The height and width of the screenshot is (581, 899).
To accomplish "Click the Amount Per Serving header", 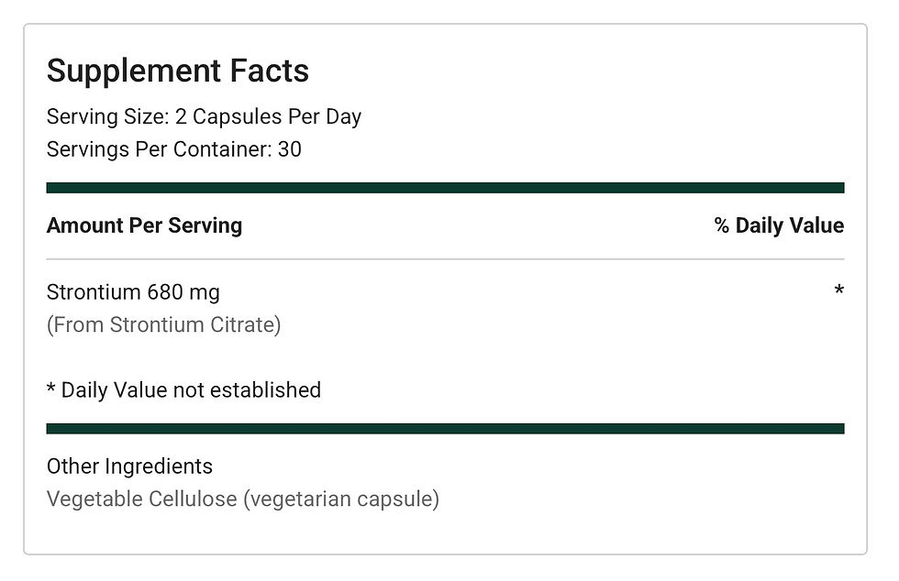I will click(x=145, y=225).
